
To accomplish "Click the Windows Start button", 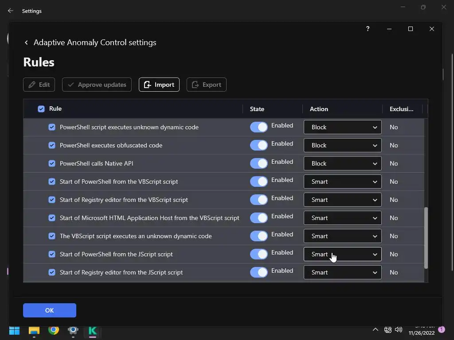I will [x=15, y=330].
